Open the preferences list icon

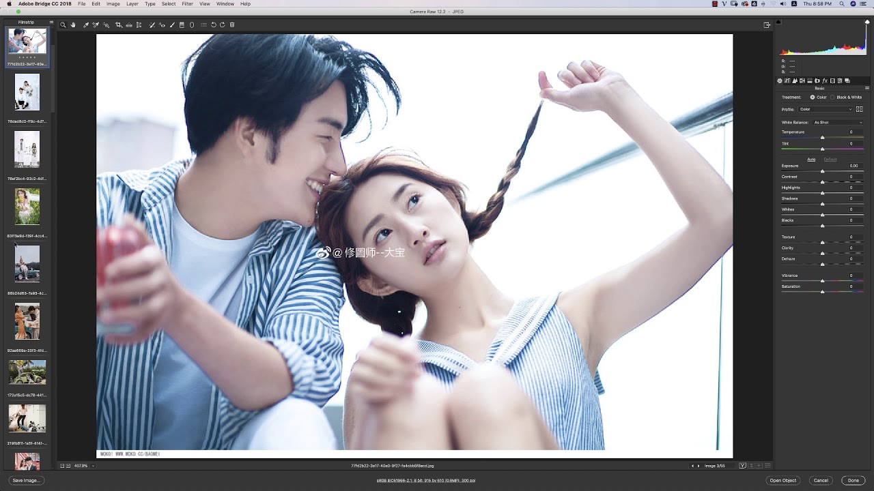coord(203,25)
